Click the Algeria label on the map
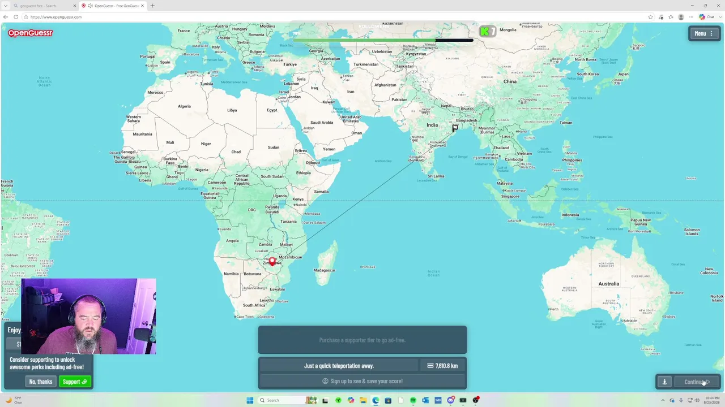This screenshot has width=725, height=407. coord(185,106)
